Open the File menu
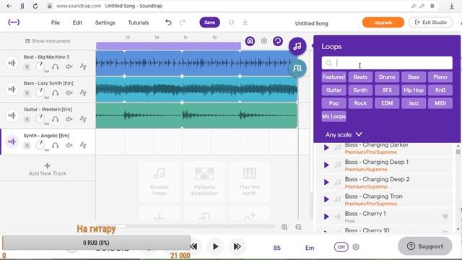This screenshot has height=260, width=462. pos(56,22)
